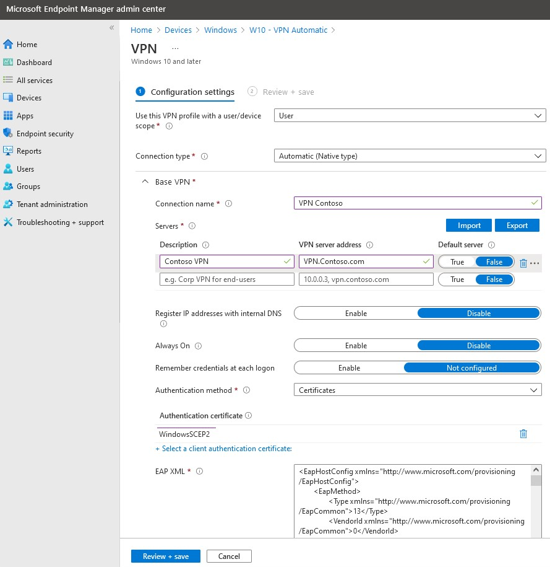Collapse the Base VPN section
Screen dimensions: 550x567
(x=145, y=182)
